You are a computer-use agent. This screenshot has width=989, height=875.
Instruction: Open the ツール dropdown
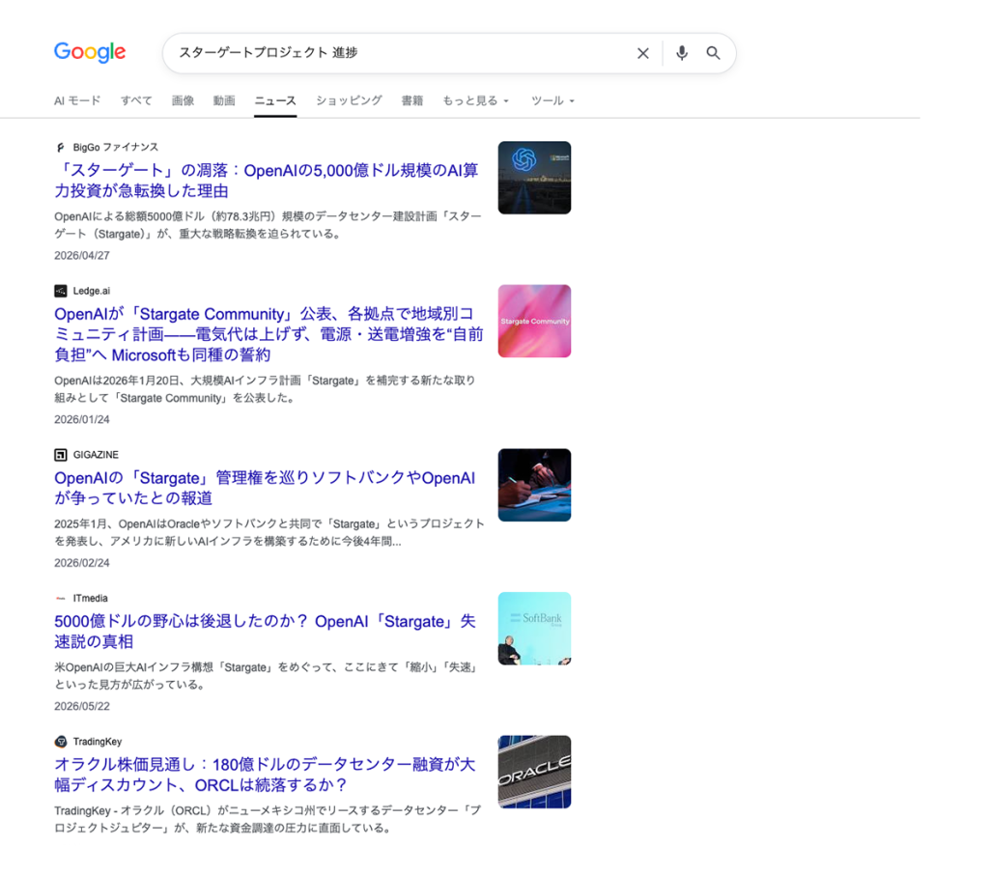point(552,101)
